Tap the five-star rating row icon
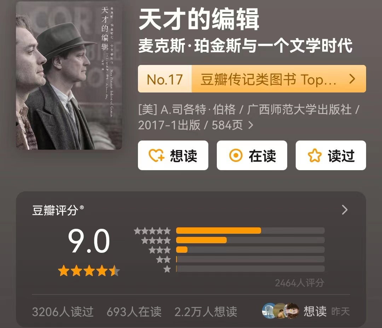Image resolution: width=382 pixels, height=328 pixels. coord(152,231)
